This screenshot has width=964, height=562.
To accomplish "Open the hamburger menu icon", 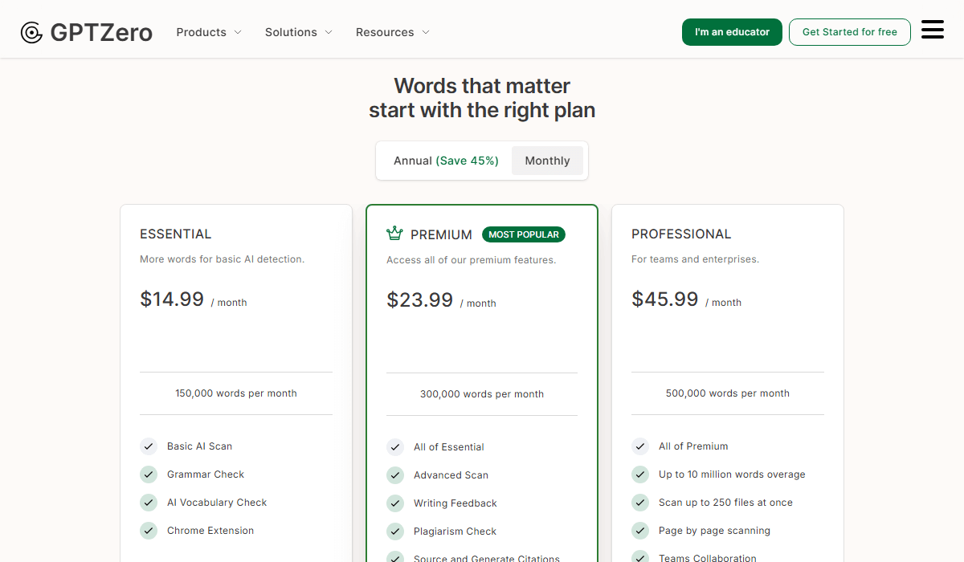I will pyautogui.click(x=932, y=31).
